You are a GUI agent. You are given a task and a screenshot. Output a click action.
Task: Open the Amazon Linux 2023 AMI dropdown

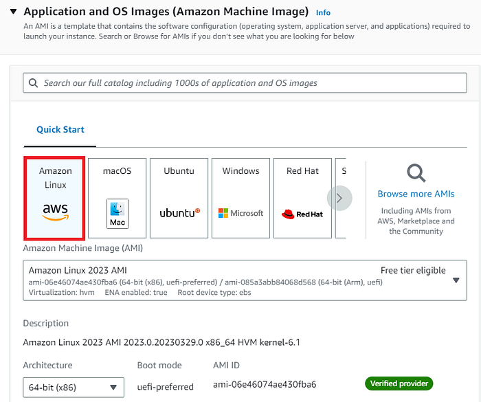point(245,280)
